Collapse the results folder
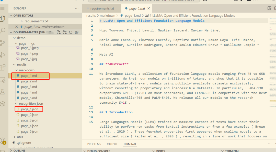 (x=14, y=64)
